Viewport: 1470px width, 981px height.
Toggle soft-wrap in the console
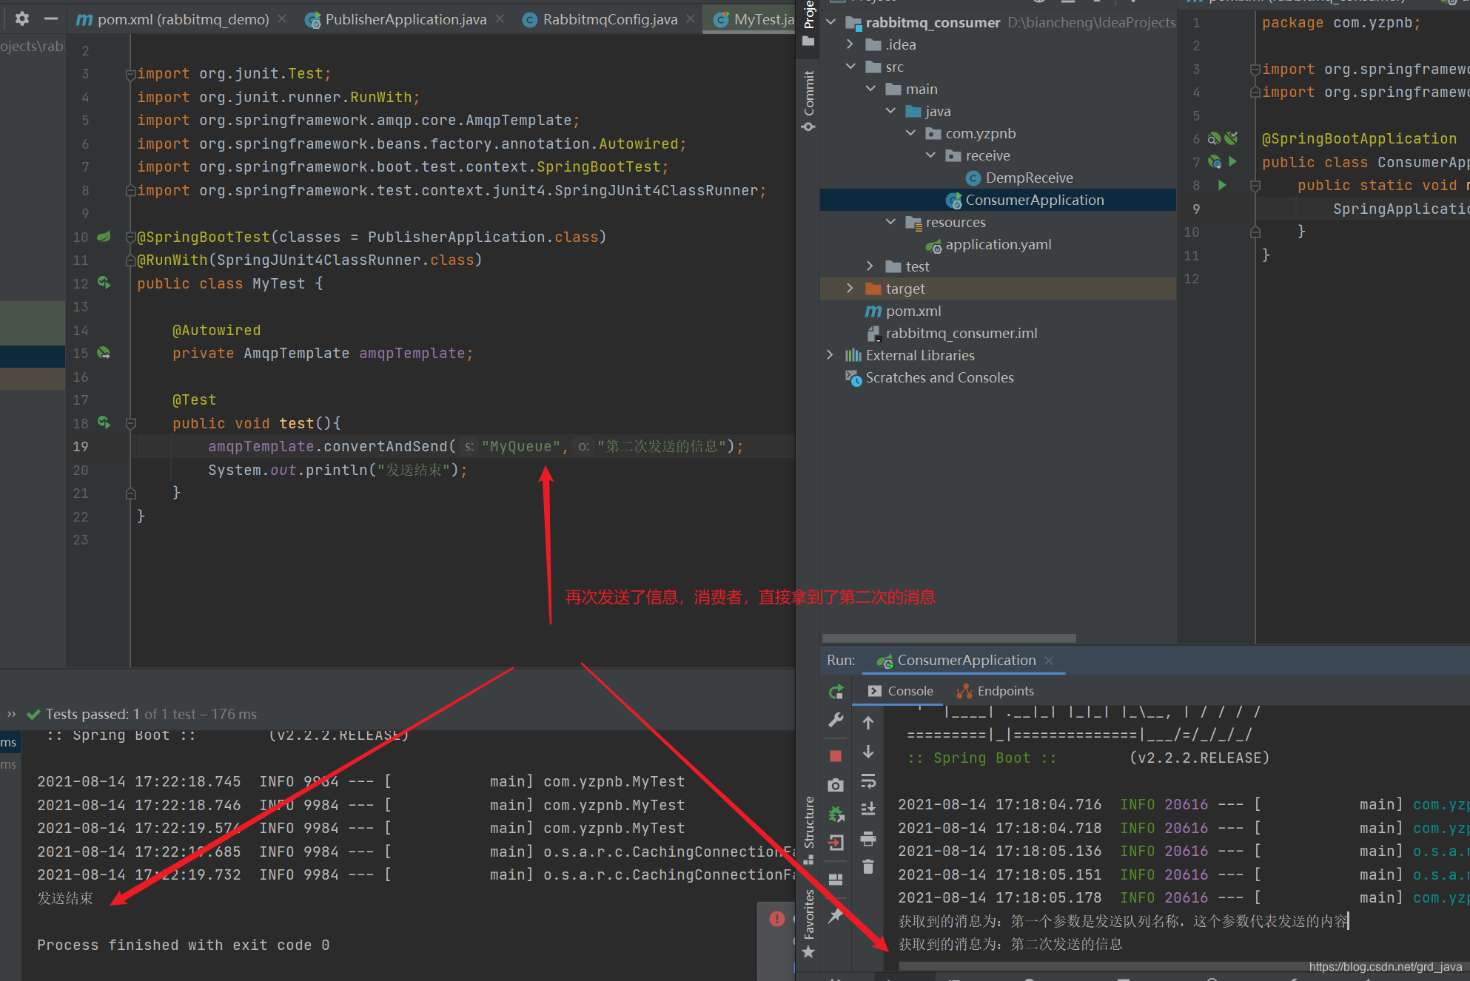tap(868, 781)
